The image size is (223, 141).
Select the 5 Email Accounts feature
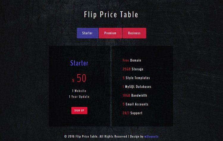pyautogui.click(x=135, y=104)
